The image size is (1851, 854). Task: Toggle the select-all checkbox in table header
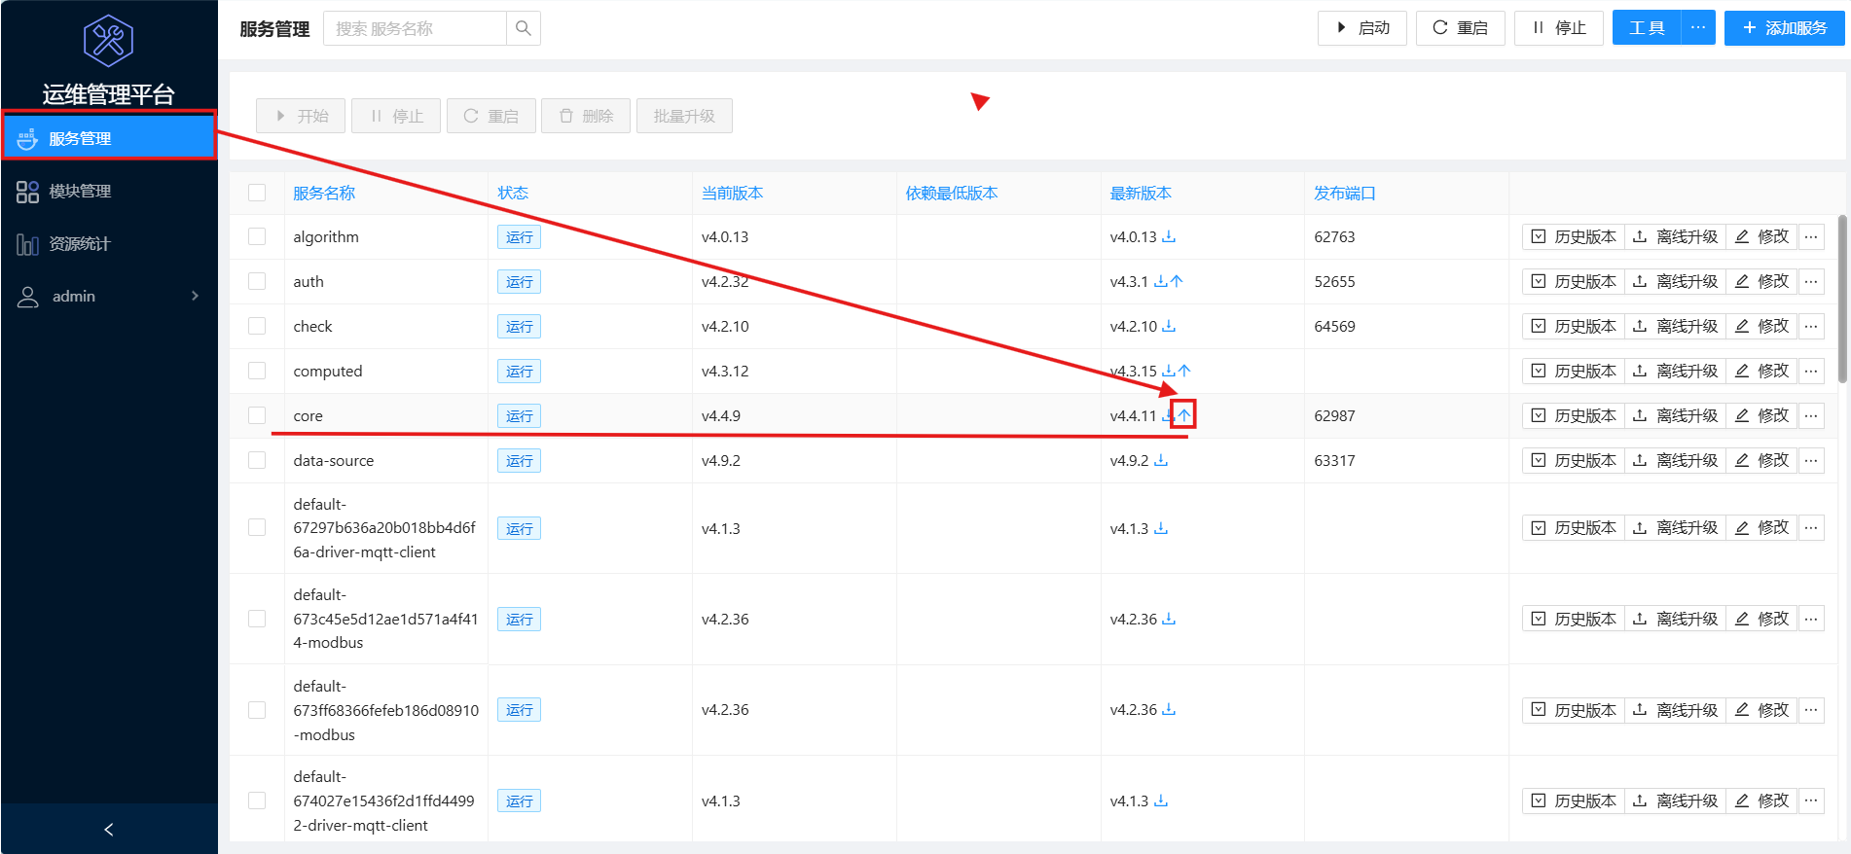(257, 193)
